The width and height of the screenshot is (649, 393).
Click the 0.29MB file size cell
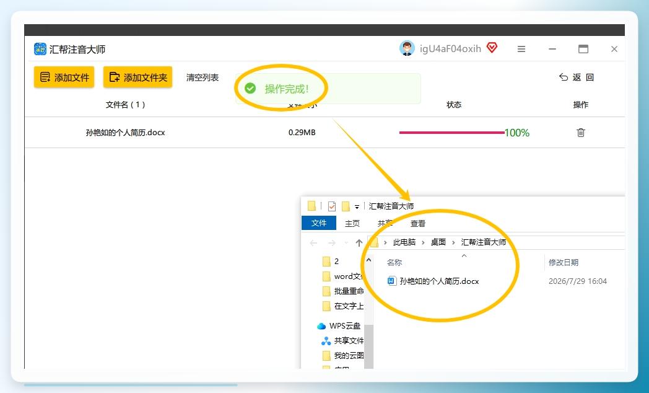(x=302, y=133)
